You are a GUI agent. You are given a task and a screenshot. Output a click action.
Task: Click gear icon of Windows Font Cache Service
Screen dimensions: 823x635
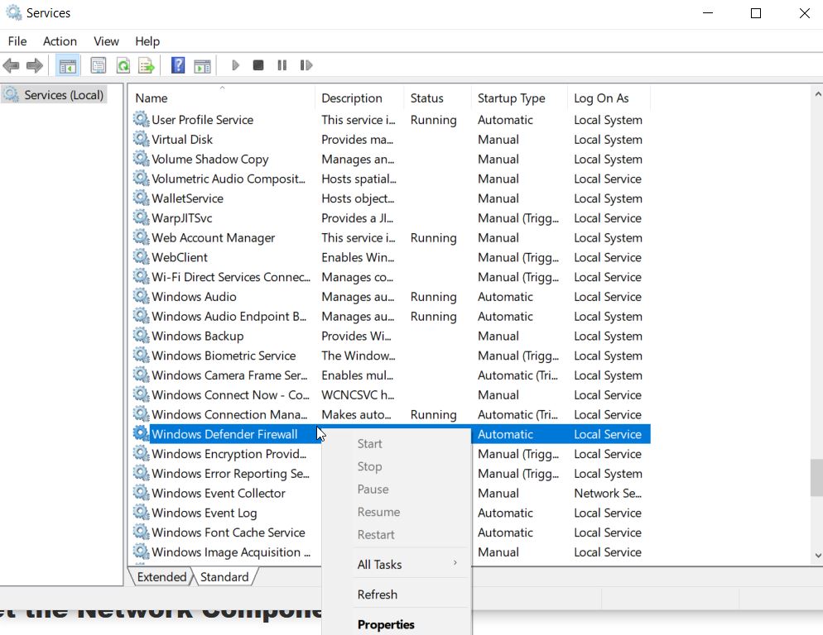coord(141,532)
